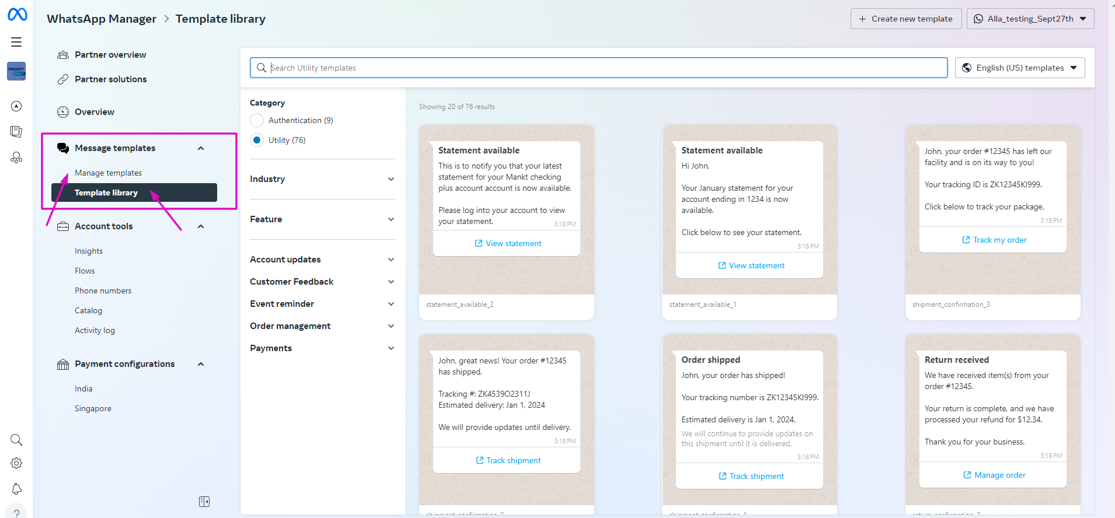Open notifications bell icon

pyautogui.click(x=16, y=489)
